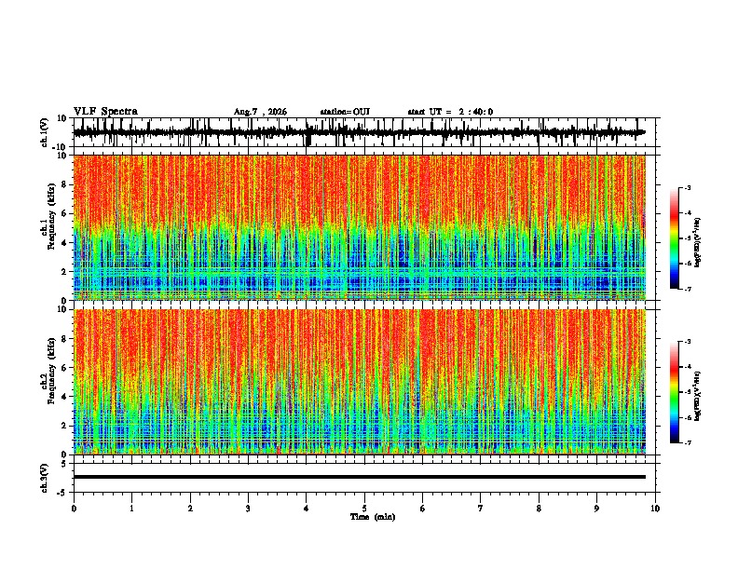The height and width of the screenshot is (570, 738).
Task: Click time axis tick label "0"
Action: click(x=74, y=509)
